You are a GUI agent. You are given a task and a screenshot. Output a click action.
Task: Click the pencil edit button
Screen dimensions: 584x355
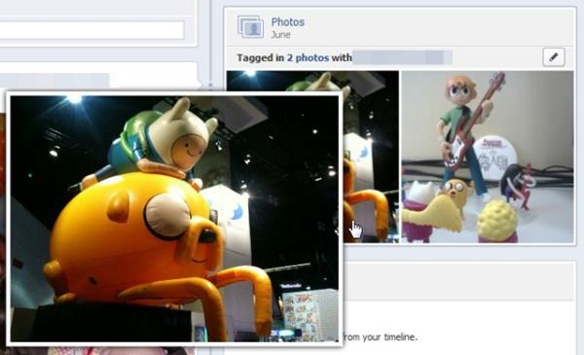point(554,57)
